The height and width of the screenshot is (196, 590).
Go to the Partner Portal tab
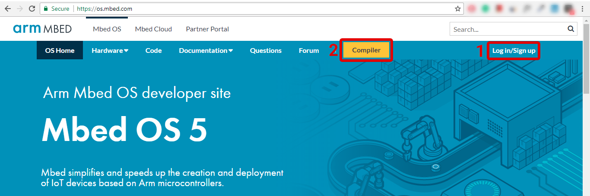coord(207,29)
